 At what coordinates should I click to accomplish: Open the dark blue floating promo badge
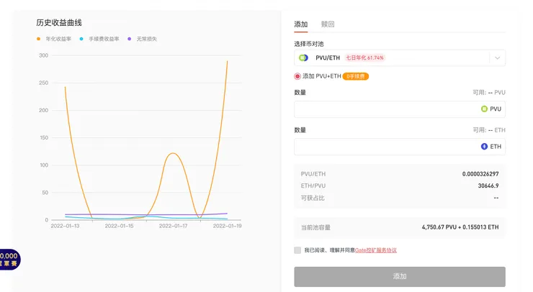click(x=9, y=260)
